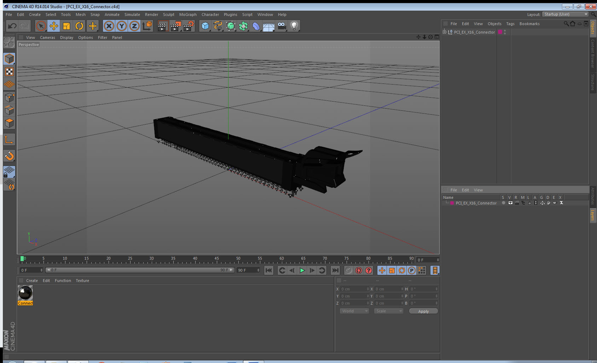Open the MoGraph menu
Viewport: 597px width, 363px height.
click(x=188, y=15)
